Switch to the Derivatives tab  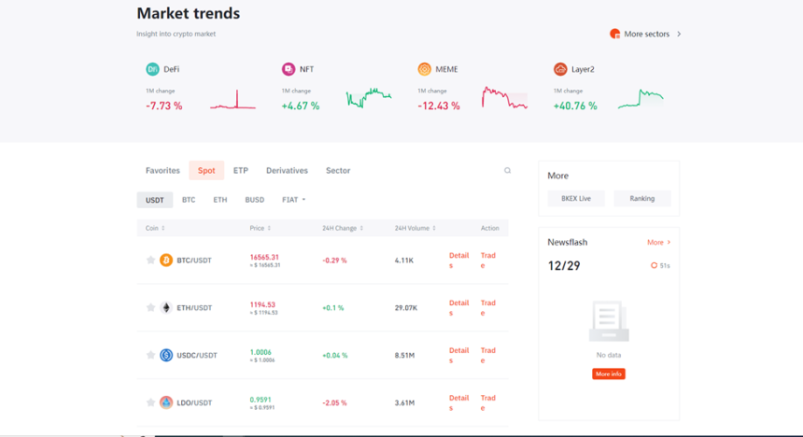pyautogui.click(x=287, y=171)
